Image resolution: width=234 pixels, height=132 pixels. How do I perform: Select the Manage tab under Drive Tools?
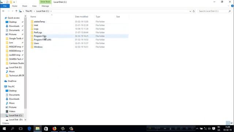(45, 6)
